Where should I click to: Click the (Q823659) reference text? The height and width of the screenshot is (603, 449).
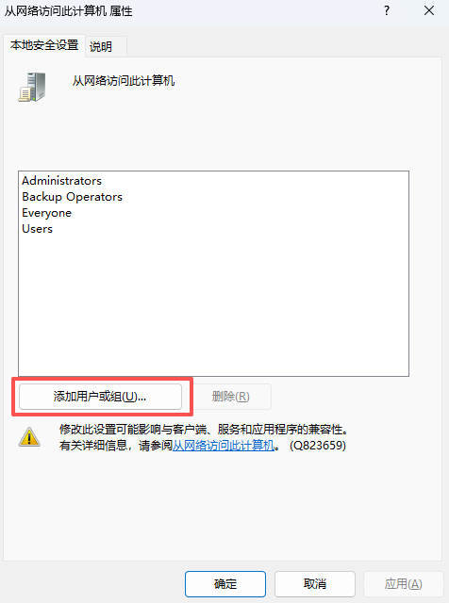click(x=318, y=446)
